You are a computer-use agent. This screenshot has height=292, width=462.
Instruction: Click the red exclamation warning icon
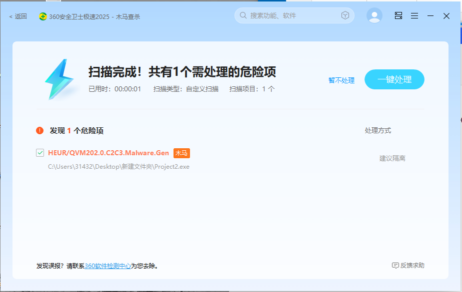40,131
